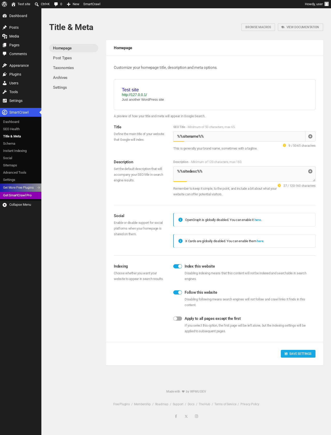Open Schema in SmartCrawl submenu

[x=21, y=144]
